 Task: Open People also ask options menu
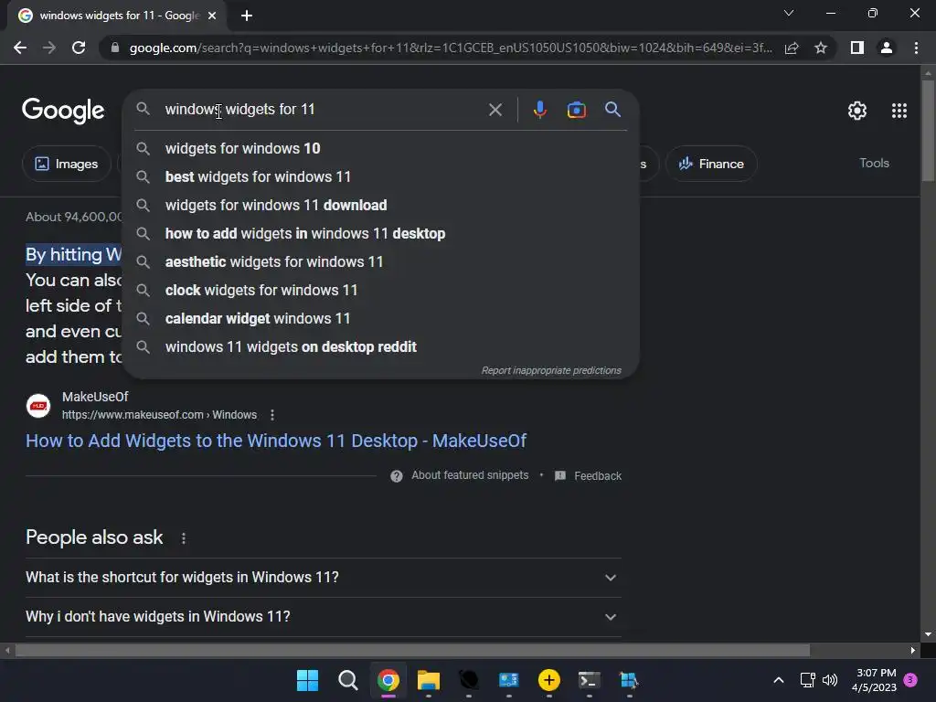point(183,538)
